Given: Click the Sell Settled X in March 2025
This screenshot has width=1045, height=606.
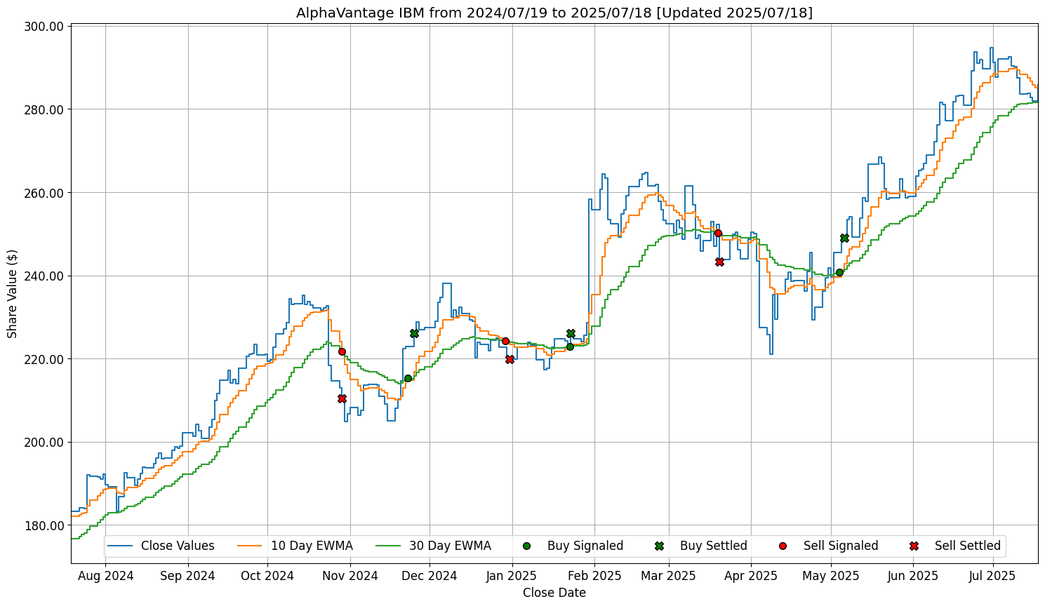Looking at the screenshot, I should 719,262.
